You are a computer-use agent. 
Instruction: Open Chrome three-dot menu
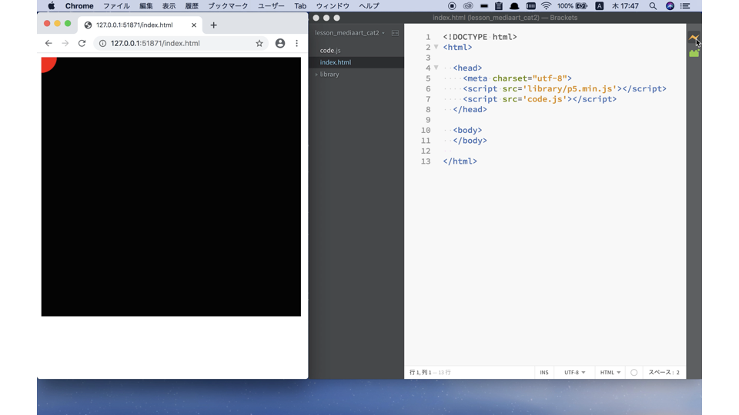tap(296, 43)
